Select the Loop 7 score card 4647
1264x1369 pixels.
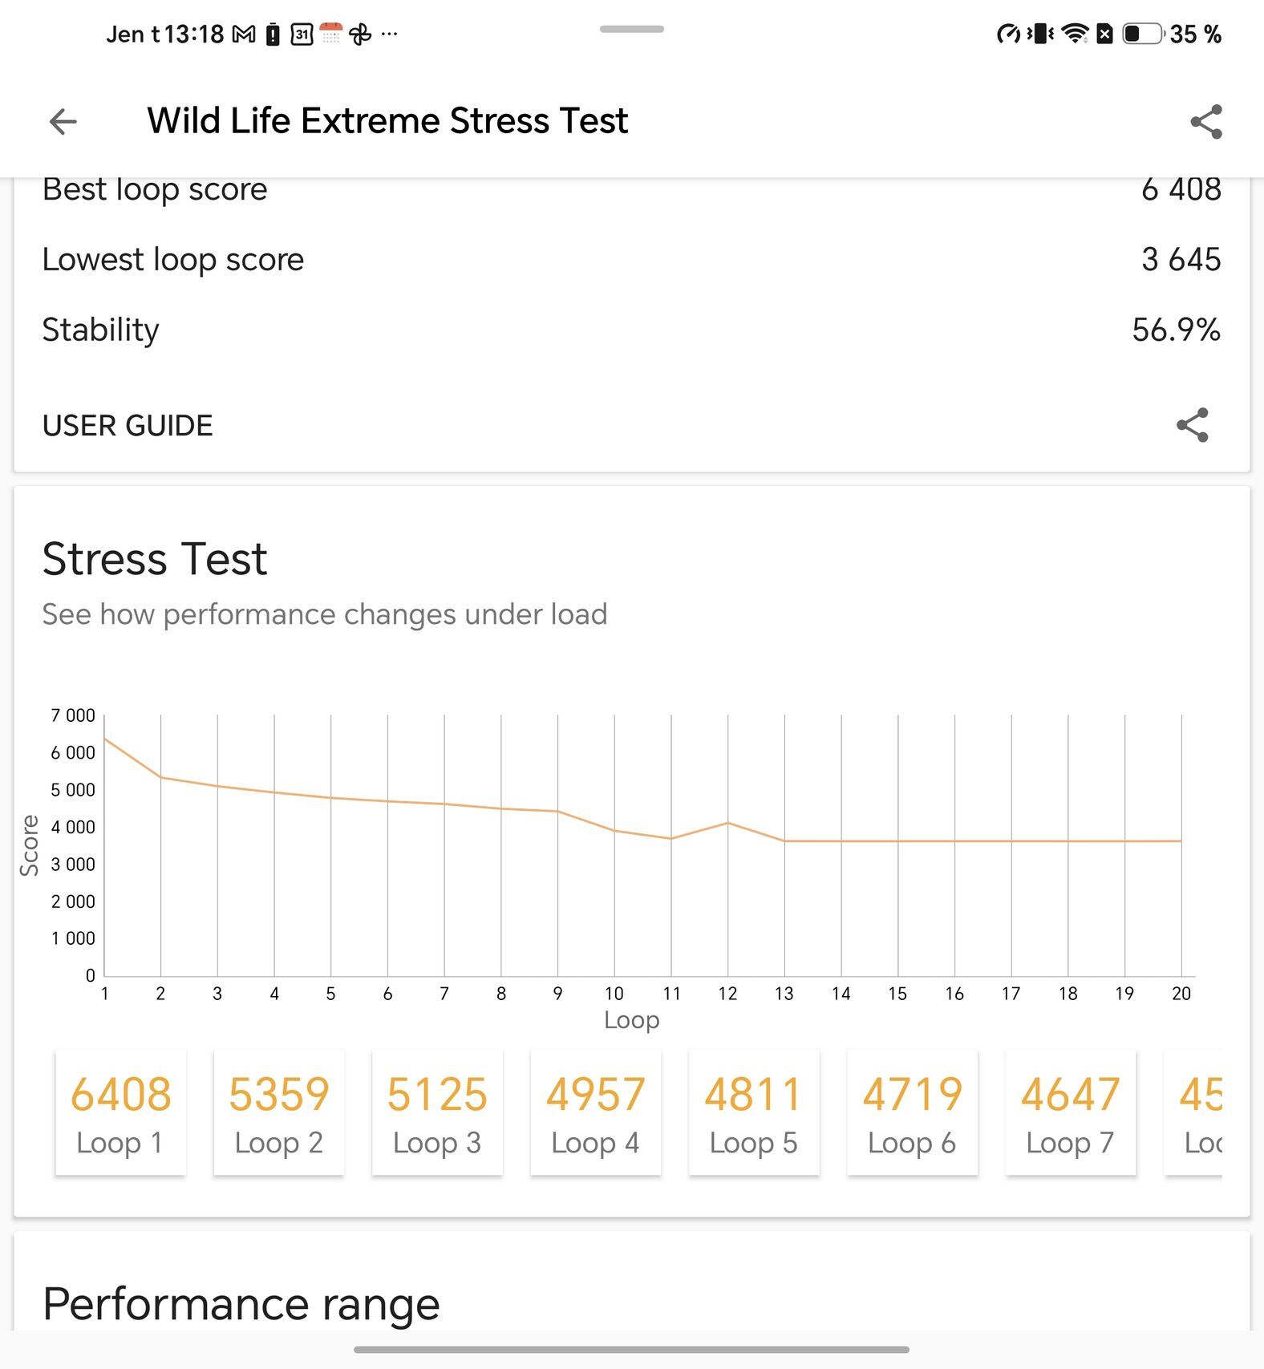coord(1071,1112)
